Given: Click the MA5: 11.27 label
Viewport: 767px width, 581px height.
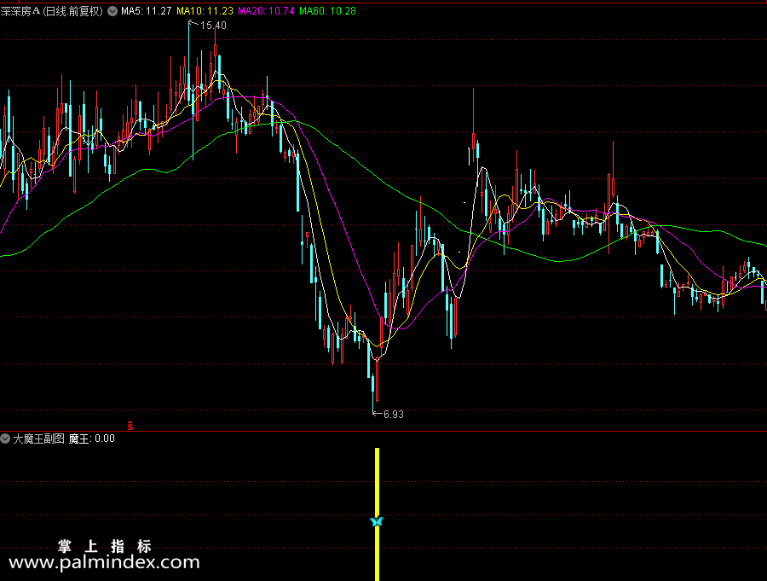Looking at the screenshot, I should point(147,11).
